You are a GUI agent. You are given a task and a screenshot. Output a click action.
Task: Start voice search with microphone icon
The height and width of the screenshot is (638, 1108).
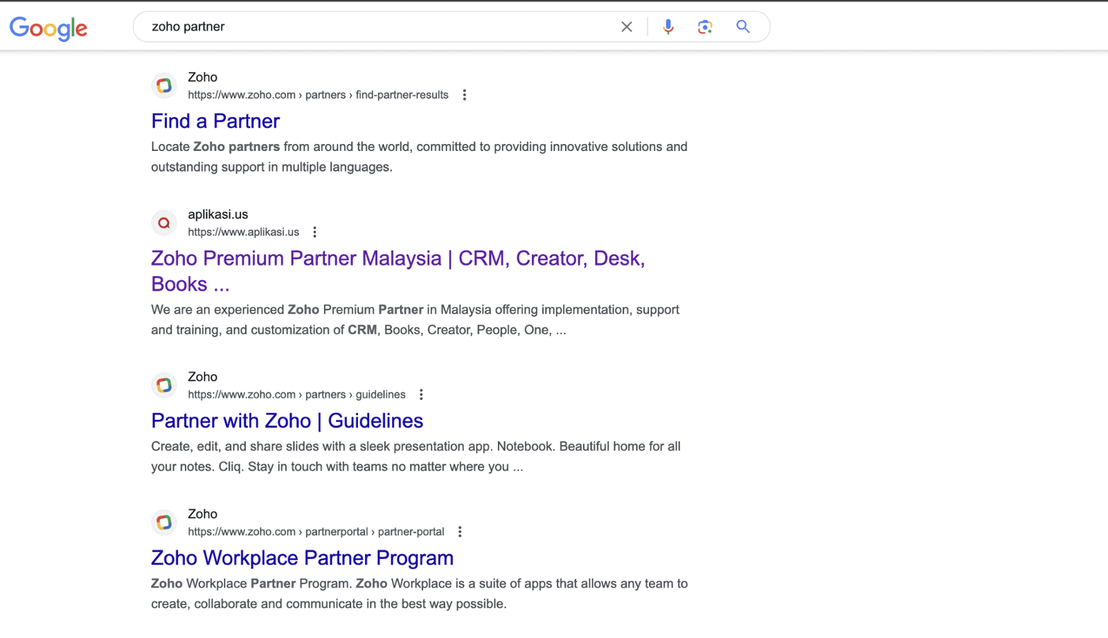(668, 27)
